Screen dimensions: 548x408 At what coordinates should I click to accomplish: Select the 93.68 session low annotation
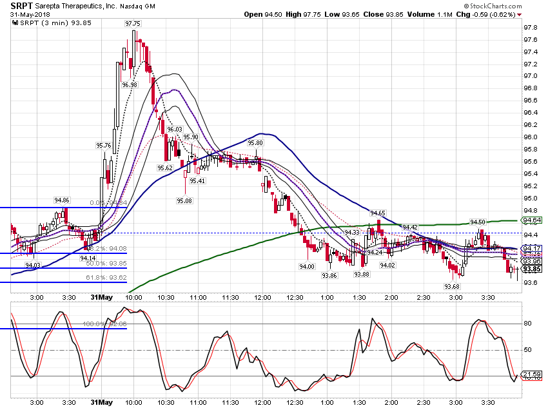click(452, 286)
